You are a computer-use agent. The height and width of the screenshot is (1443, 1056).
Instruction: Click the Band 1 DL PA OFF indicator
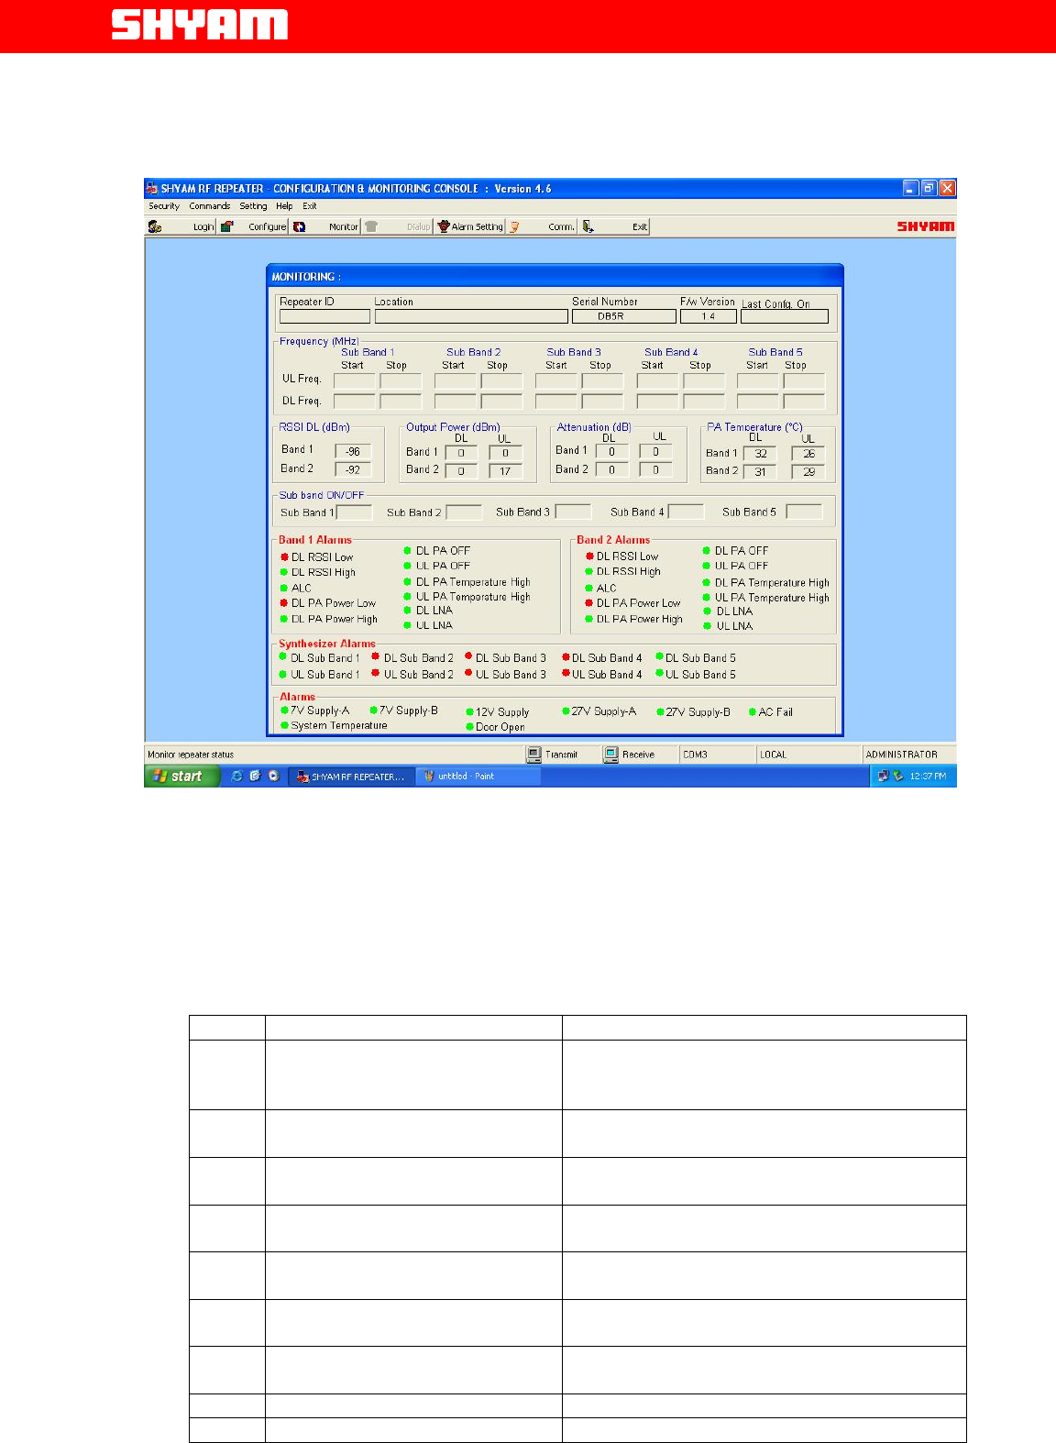[408, 551]
